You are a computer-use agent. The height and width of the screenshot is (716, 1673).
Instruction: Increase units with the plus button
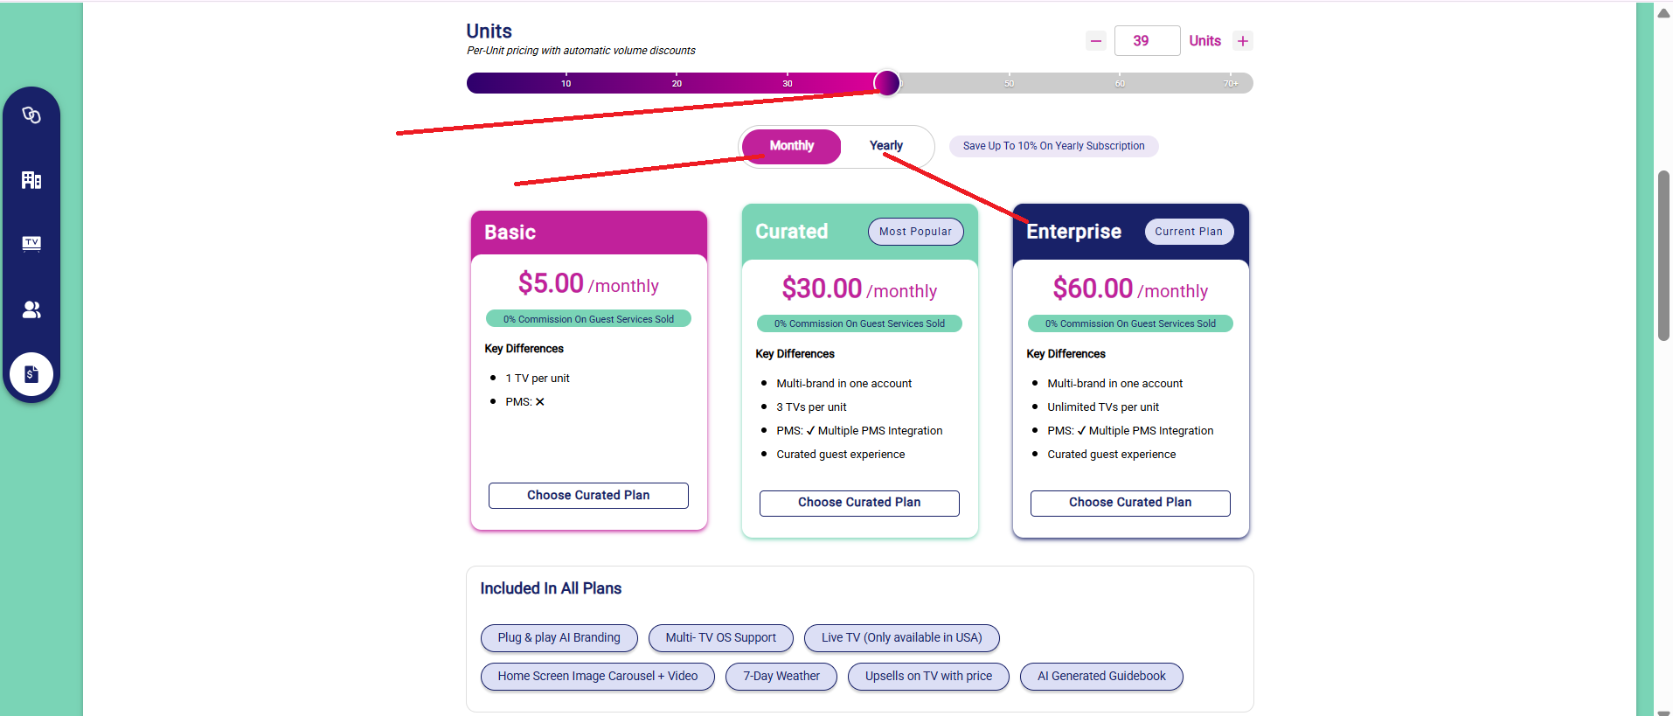pyautogui.click(x=1243, y=41)
